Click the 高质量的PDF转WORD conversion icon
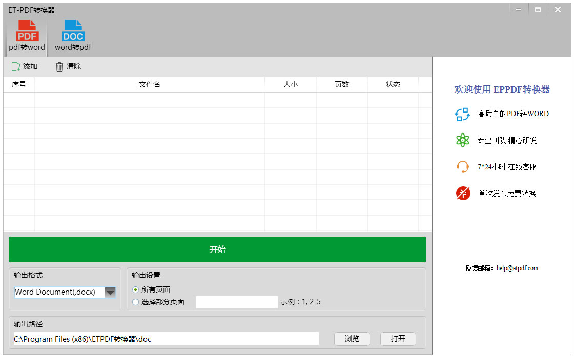Viewport: 574px width, 358px height. pyautogui.click(x=462, y=114)
